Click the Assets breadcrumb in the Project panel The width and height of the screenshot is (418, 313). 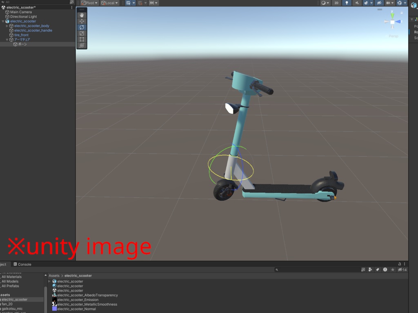54,275
